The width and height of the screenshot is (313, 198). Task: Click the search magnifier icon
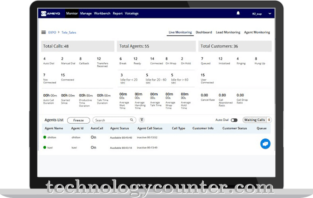pyautogui.click(x=131, y=120)
